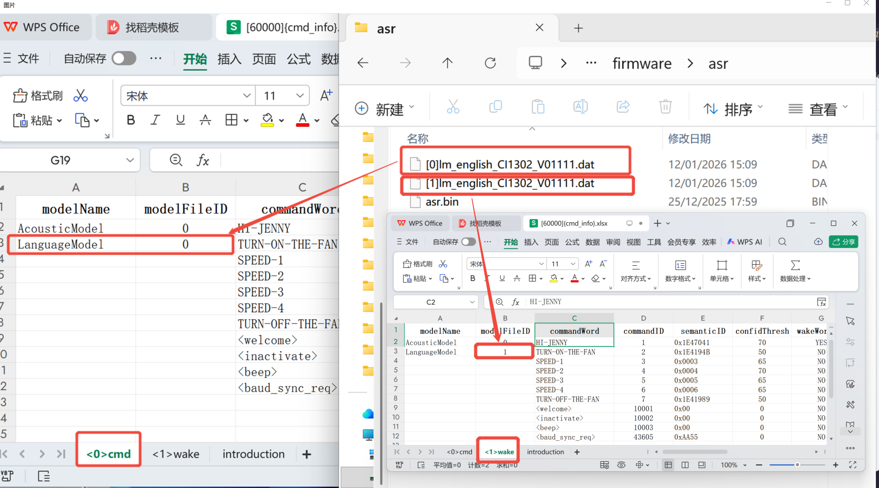Click the 新建 button in Explorer

[385, 109]
